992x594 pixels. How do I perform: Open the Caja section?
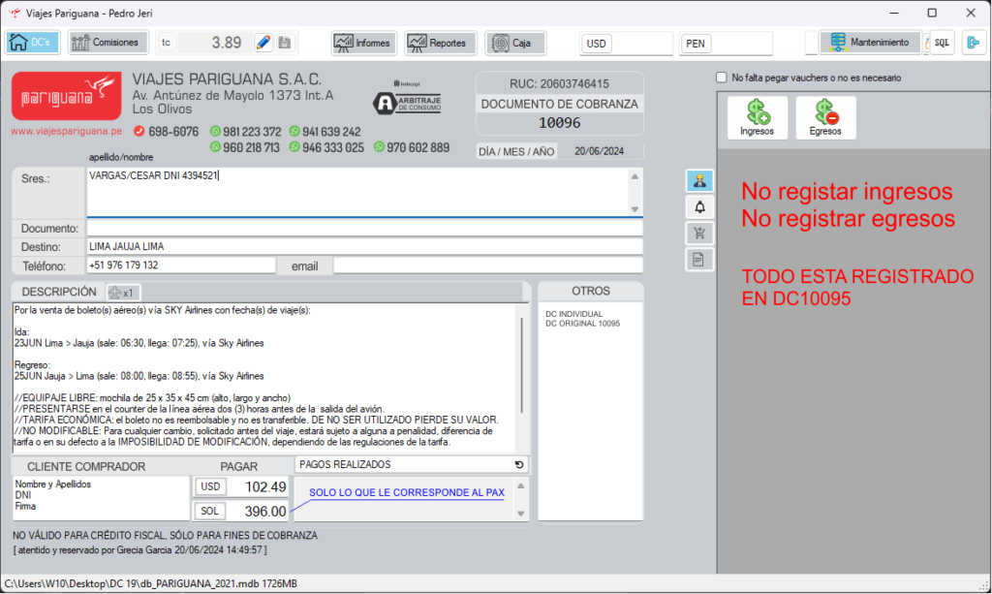click(x=515, y=43)
